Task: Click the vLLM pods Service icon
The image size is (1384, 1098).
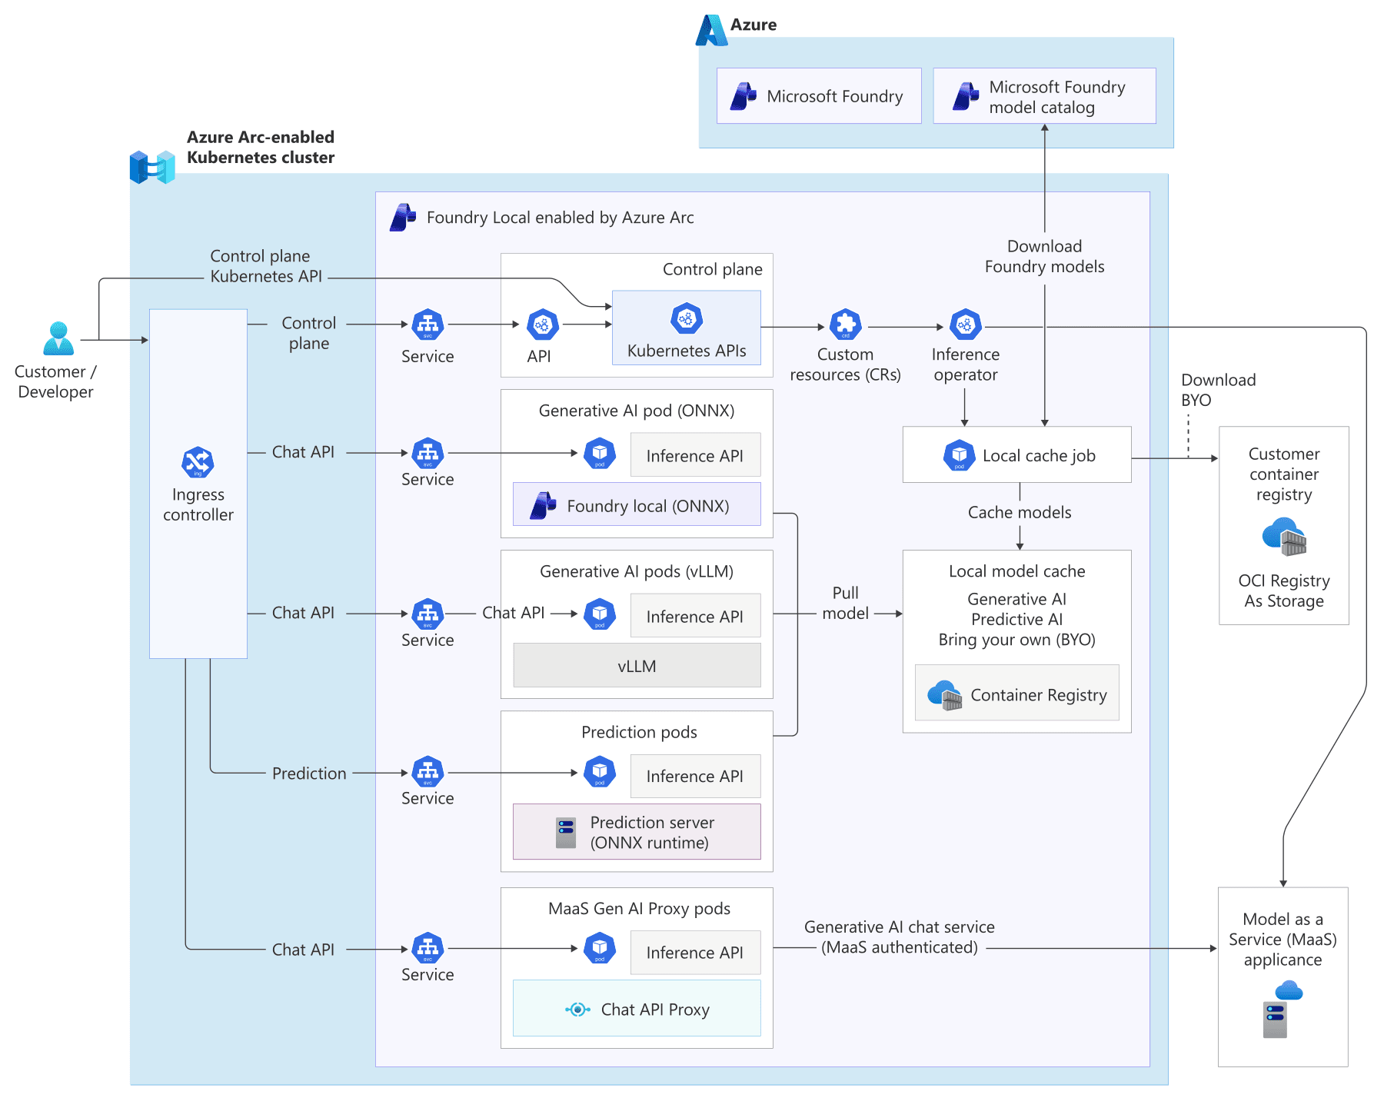Action: pyautogui.click(x=428, y=614)
